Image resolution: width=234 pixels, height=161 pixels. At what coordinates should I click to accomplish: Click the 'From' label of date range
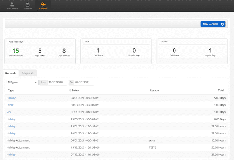point(43,82)
